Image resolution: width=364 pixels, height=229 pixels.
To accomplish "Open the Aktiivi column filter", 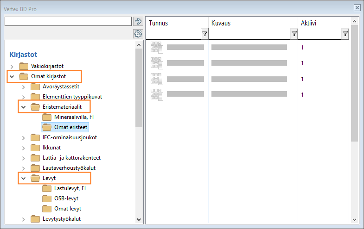I will (345, 34).
